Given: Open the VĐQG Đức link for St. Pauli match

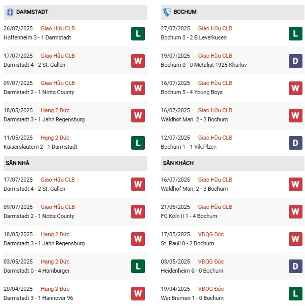Looking at the screenshot, I should pyautogui.click(x=211, y=234).
